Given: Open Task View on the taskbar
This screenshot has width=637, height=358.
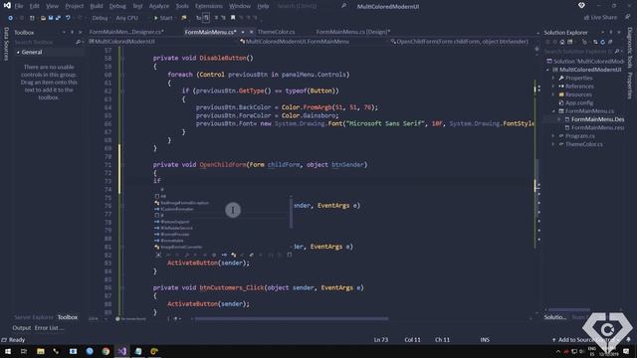Looking at the screenshot, I should (24, 351).
